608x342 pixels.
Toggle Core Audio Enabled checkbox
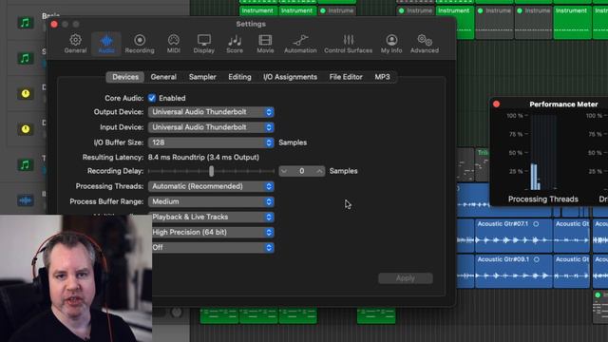pyautogui.click(x=152, y=98)
